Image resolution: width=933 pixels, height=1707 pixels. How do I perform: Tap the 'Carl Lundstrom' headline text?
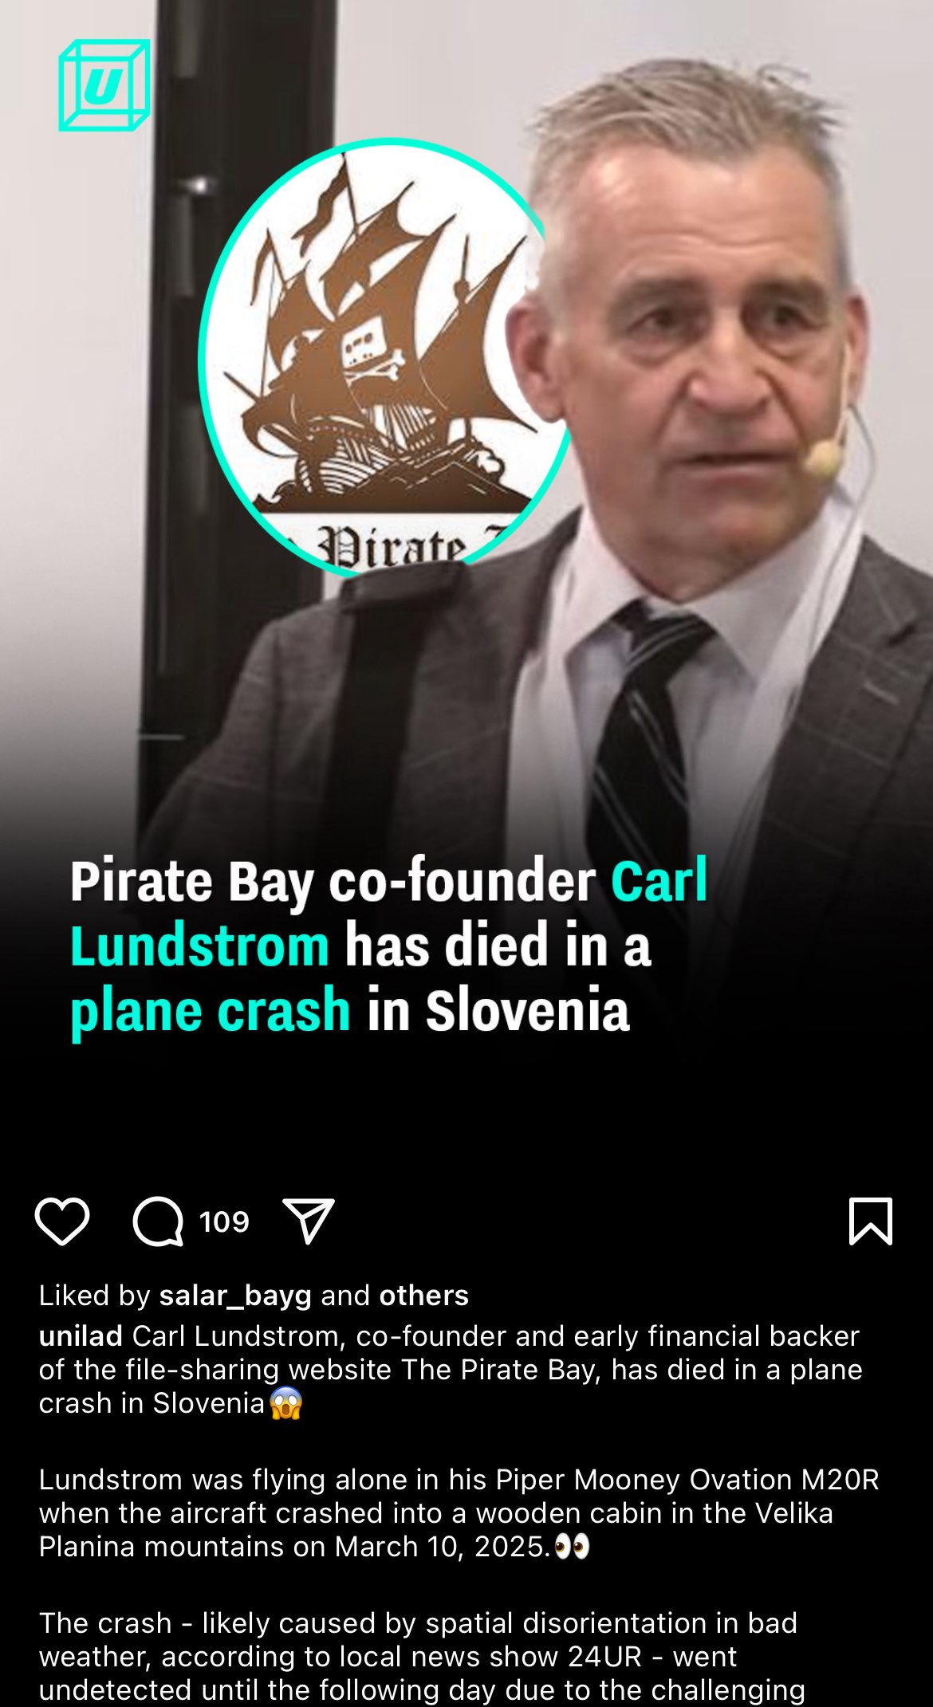click(388, 914)
